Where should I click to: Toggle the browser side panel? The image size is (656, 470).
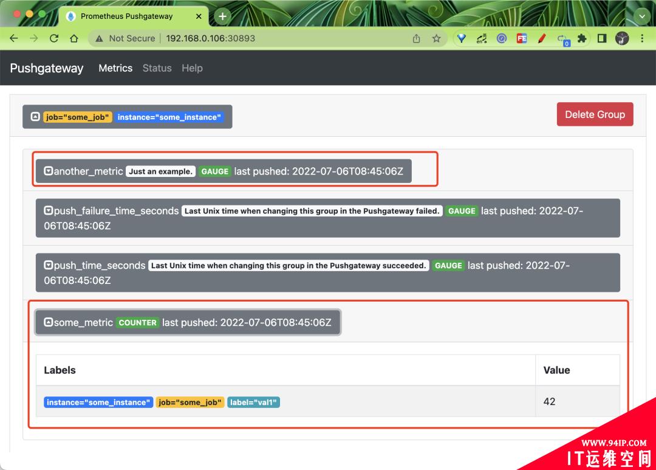[602, 38]
